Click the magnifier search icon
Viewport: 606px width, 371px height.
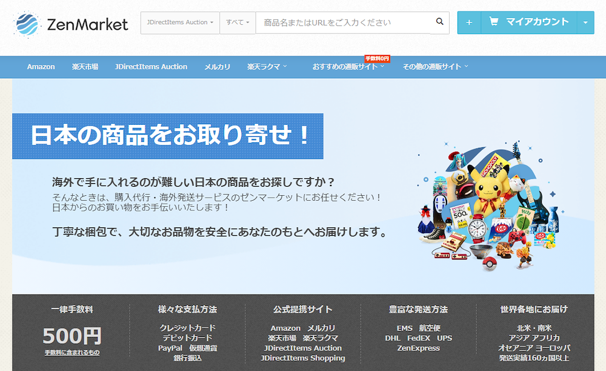pos(440,22)
